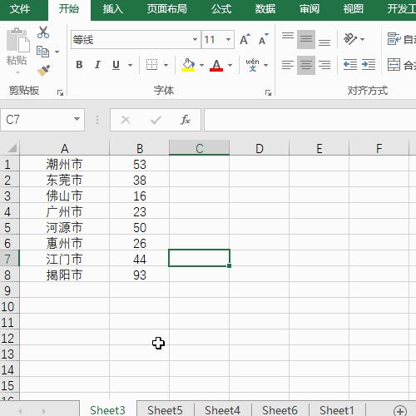Open the Sheet1 worksheet
The height and width of the screenshot is (416, 416).
point(337,410)
